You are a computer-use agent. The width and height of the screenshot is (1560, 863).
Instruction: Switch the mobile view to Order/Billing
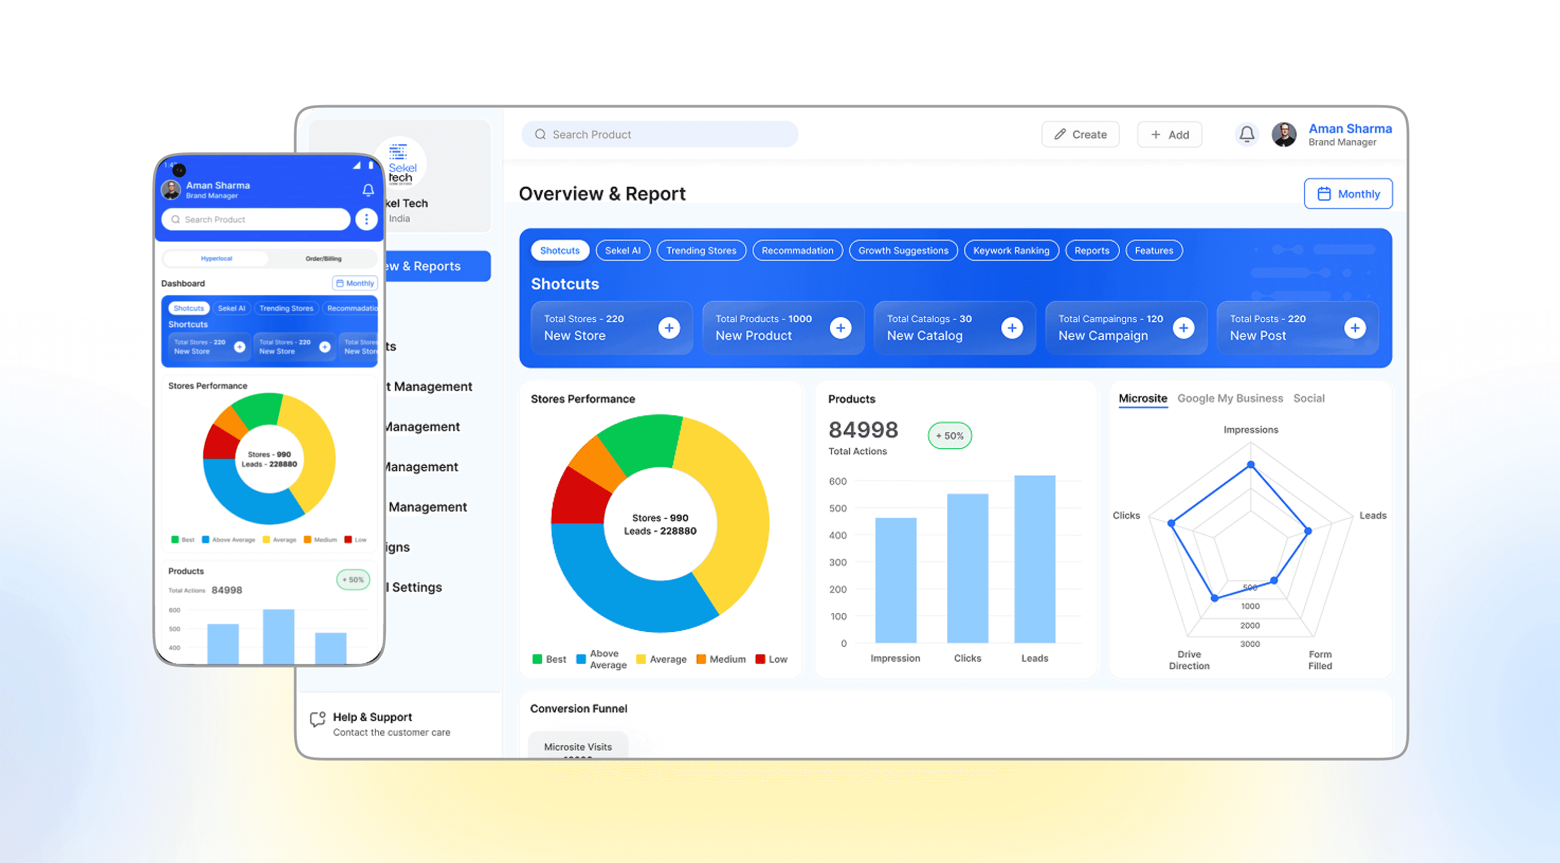click(323, 258)
